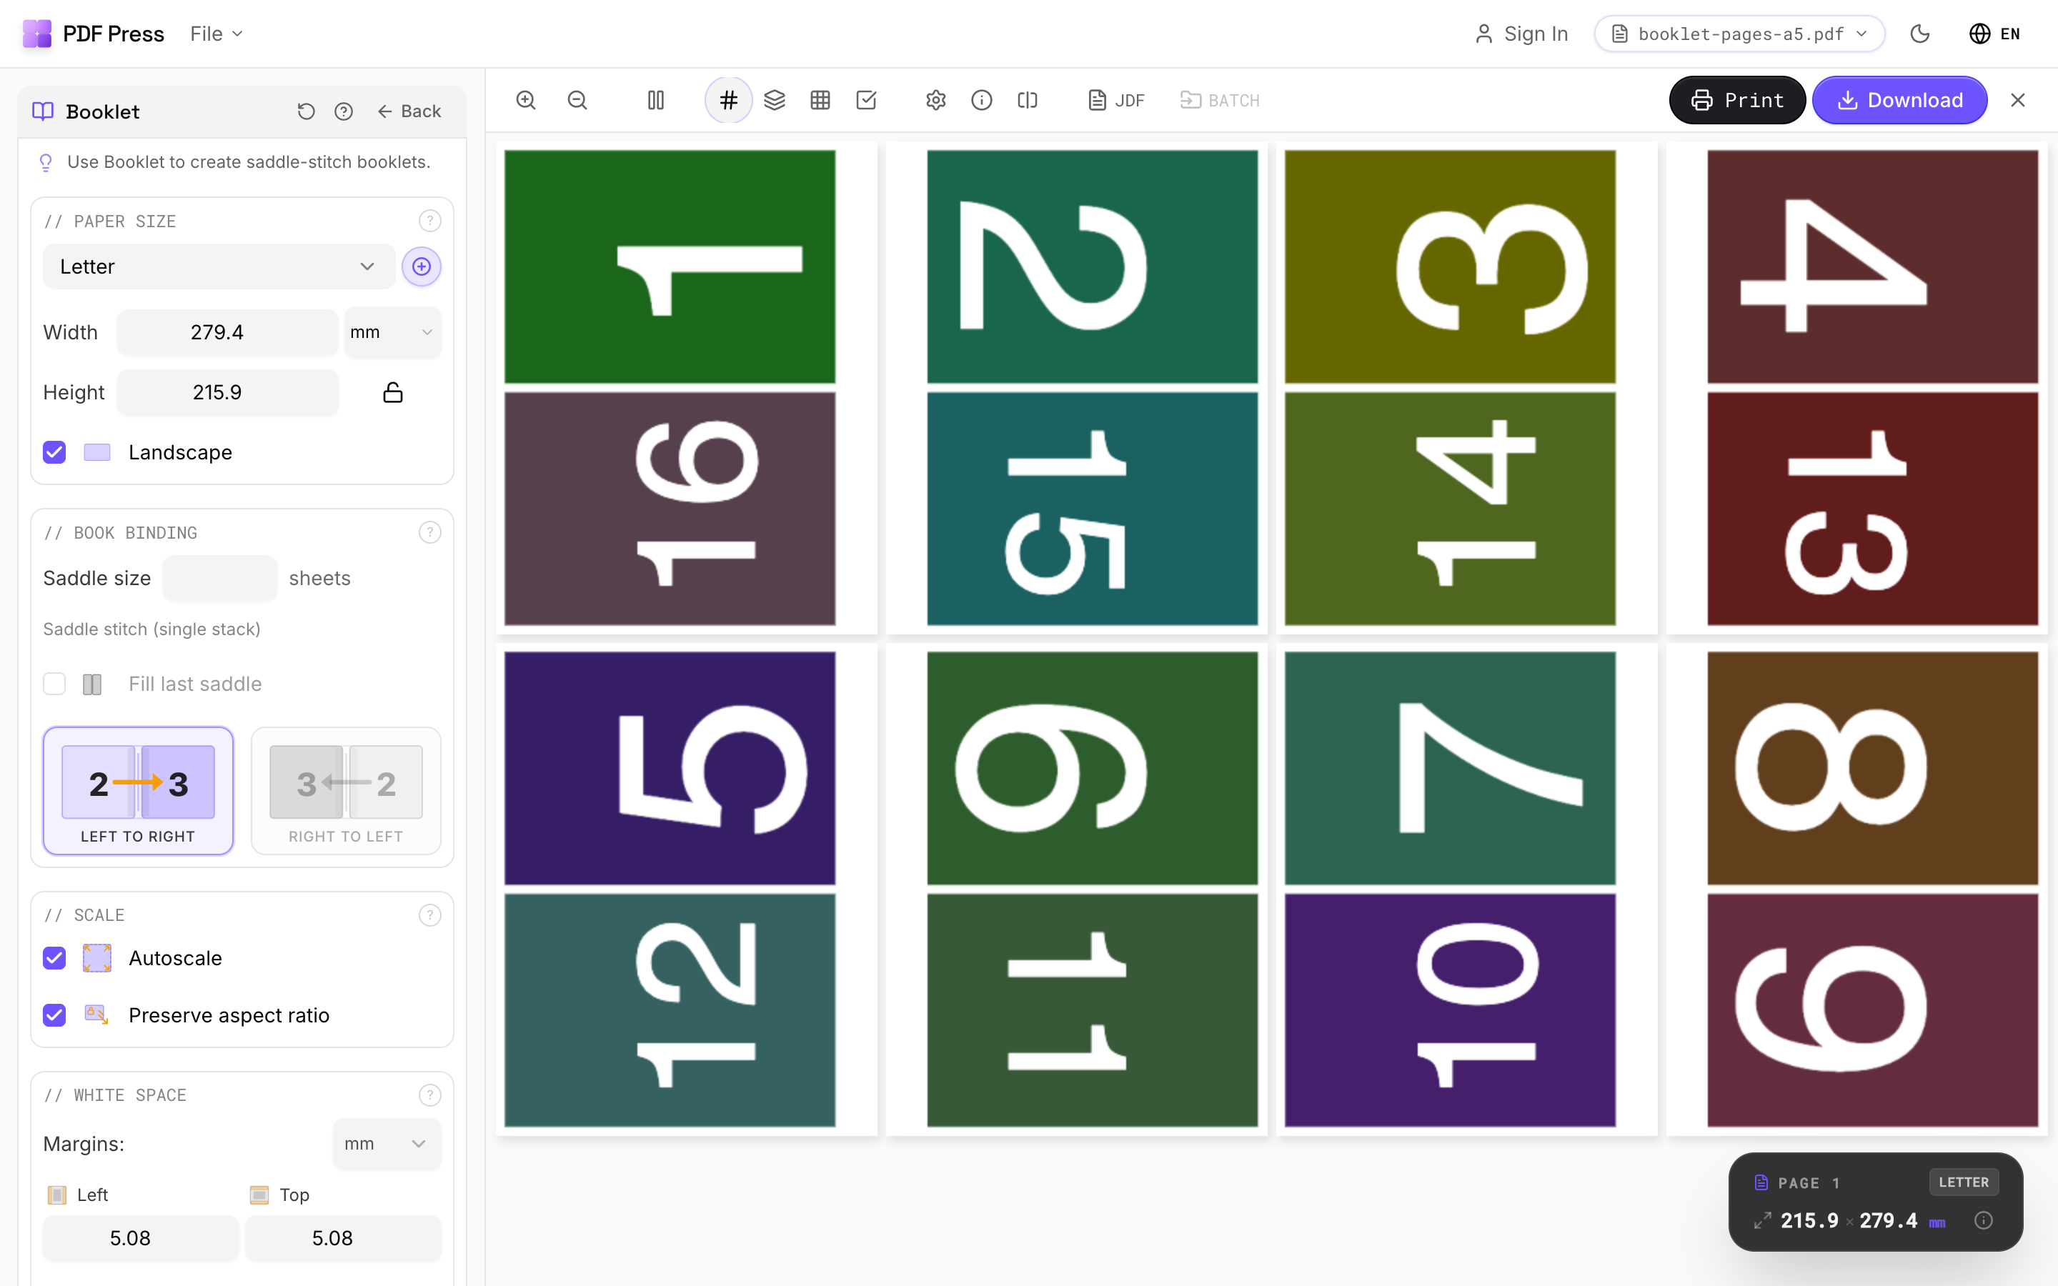This screenshot has width=2058, height=1286.
Task: Download the imposed PDF
Action: pyautogui.click(x=1899, y=100)
